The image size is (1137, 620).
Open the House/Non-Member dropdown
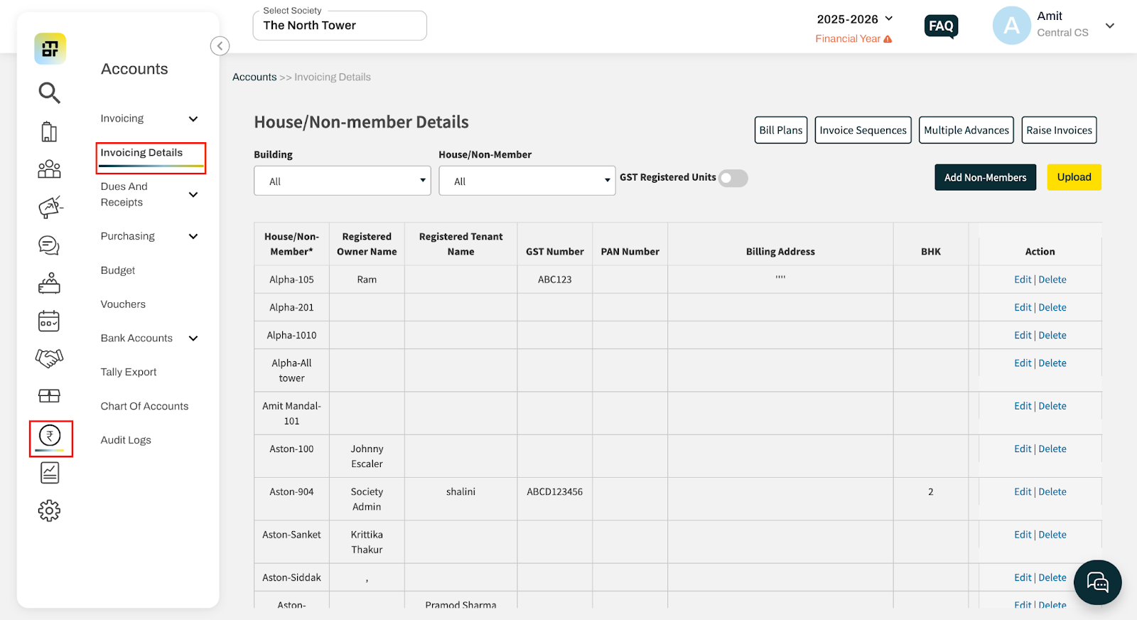click(527, 181)
